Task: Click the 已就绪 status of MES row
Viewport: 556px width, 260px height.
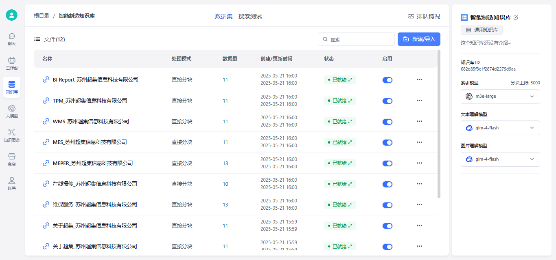Action: [340, 142]
